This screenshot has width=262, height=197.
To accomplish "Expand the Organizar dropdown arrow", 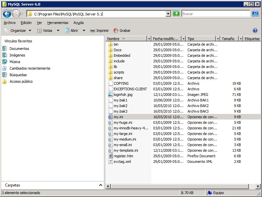I will click(30, 31).
